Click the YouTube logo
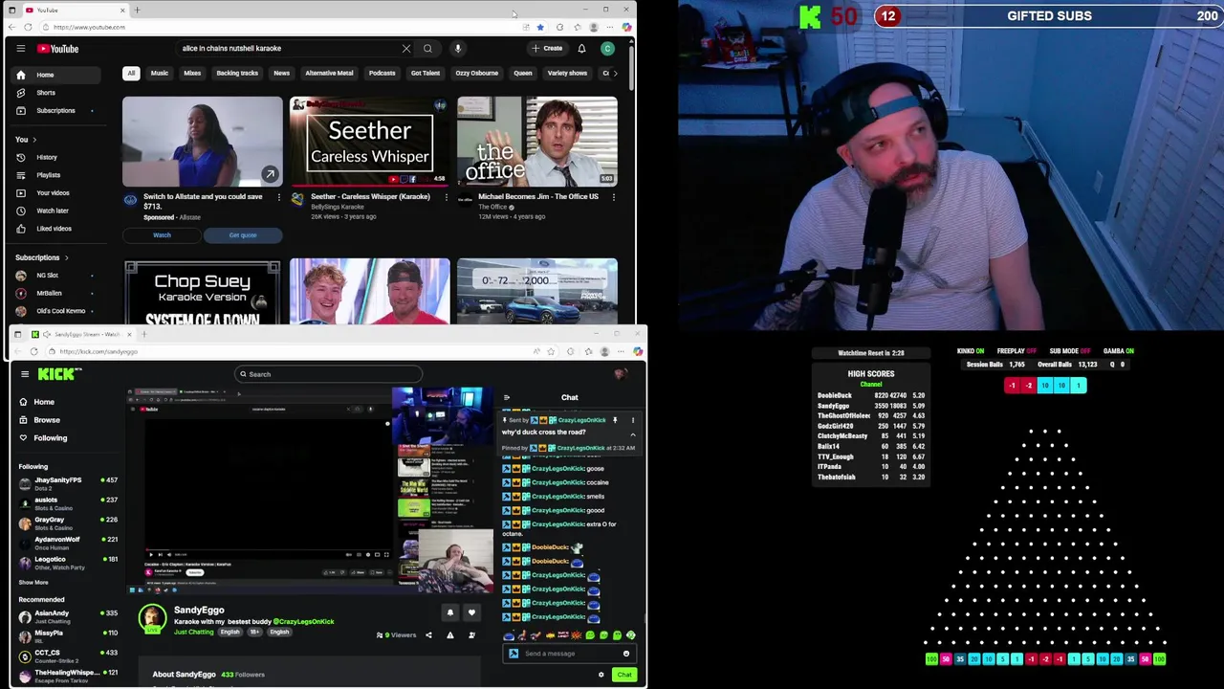The image size is (1224, 689). tap(58, 49)
